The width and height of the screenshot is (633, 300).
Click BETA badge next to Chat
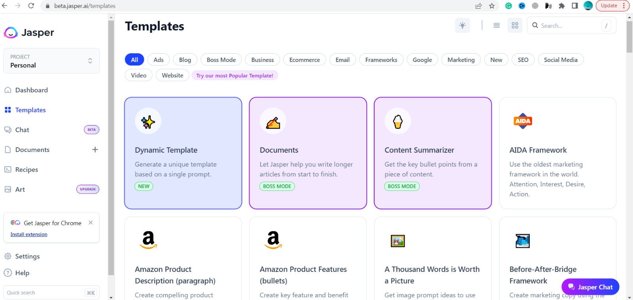pos(91,129)
